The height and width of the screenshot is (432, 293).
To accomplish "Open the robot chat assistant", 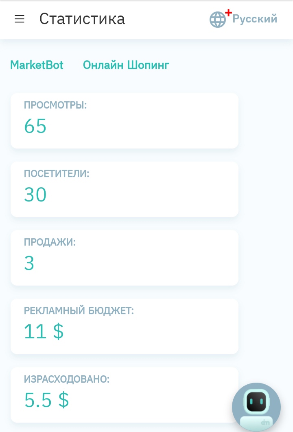I will click(256, 407).
